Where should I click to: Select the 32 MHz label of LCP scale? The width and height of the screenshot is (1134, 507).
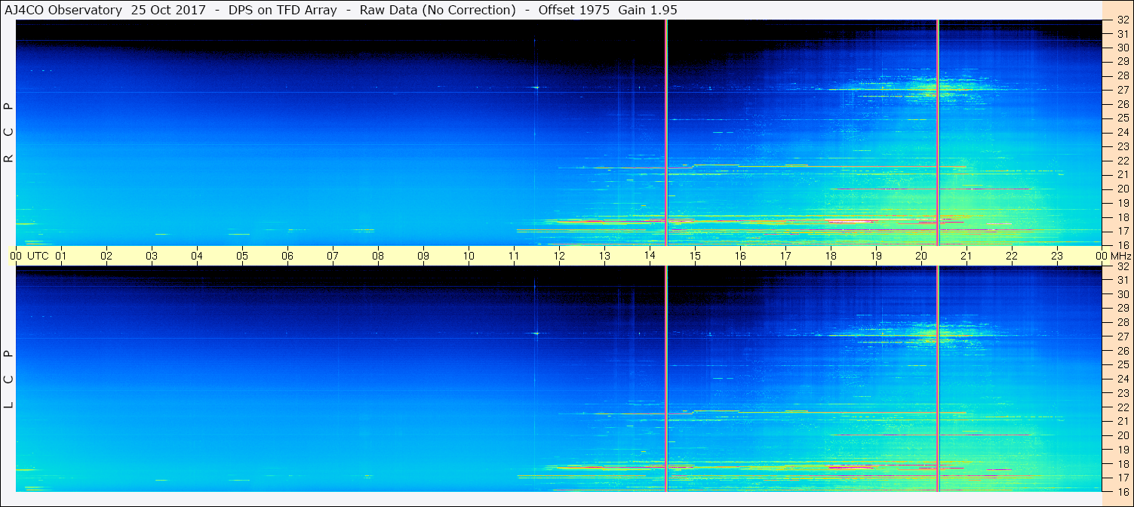coord(1123,266)
